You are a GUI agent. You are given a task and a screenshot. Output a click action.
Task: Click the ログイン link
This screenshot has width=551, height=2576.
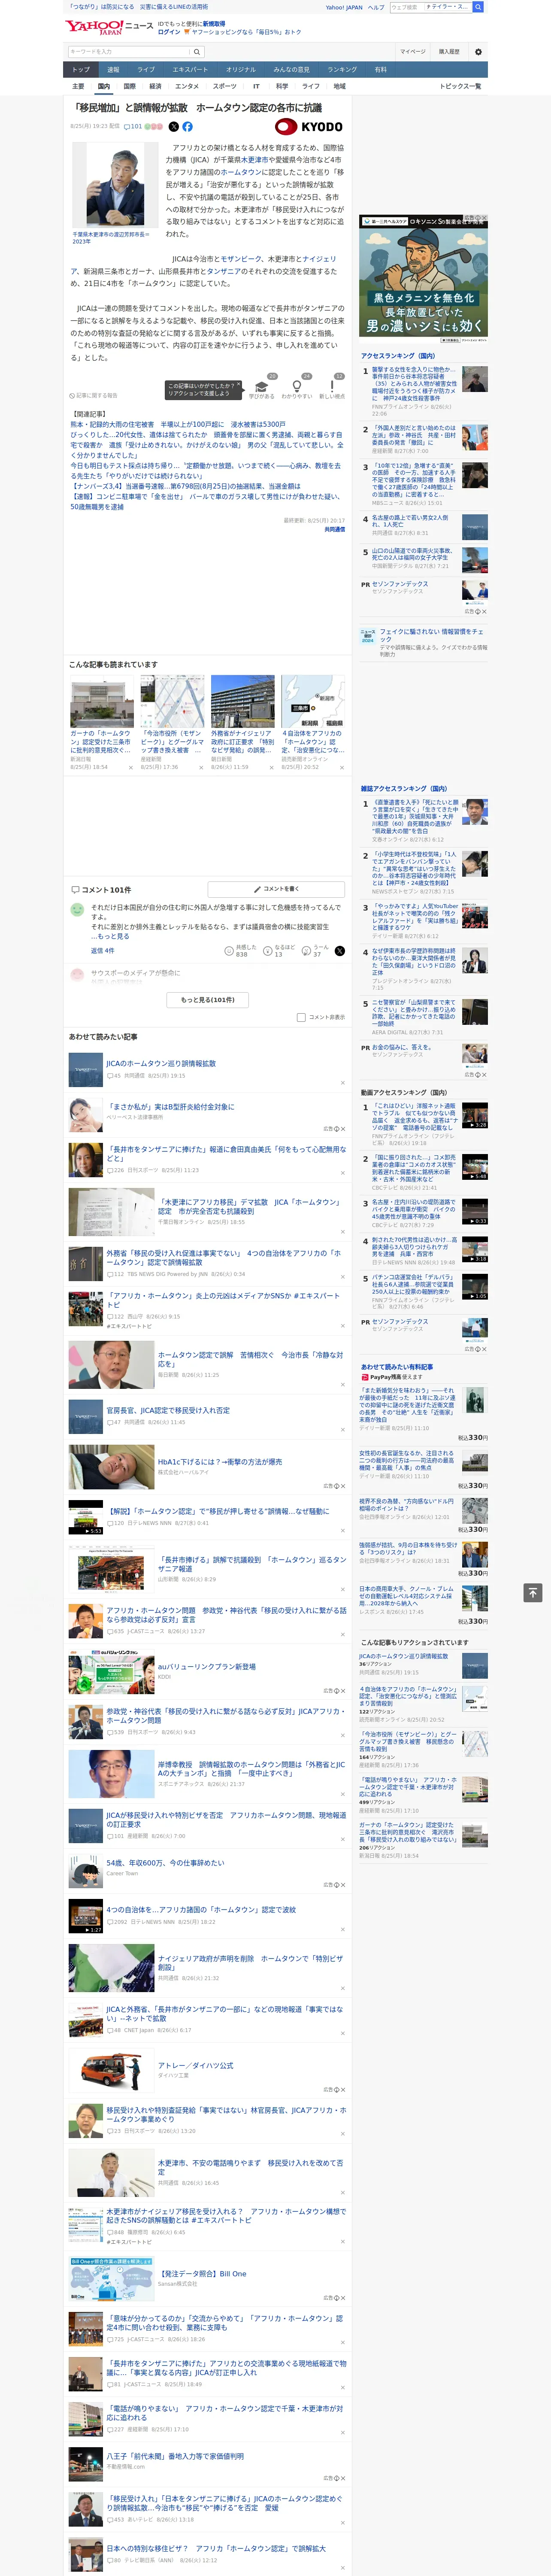coord(169,32)
